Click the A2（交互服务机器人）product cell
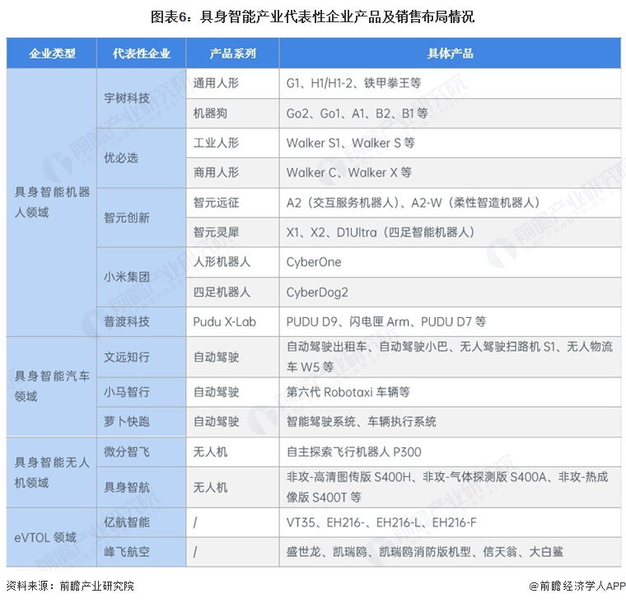The width and height of the screenshot is (626, 603). click(450, 203)
